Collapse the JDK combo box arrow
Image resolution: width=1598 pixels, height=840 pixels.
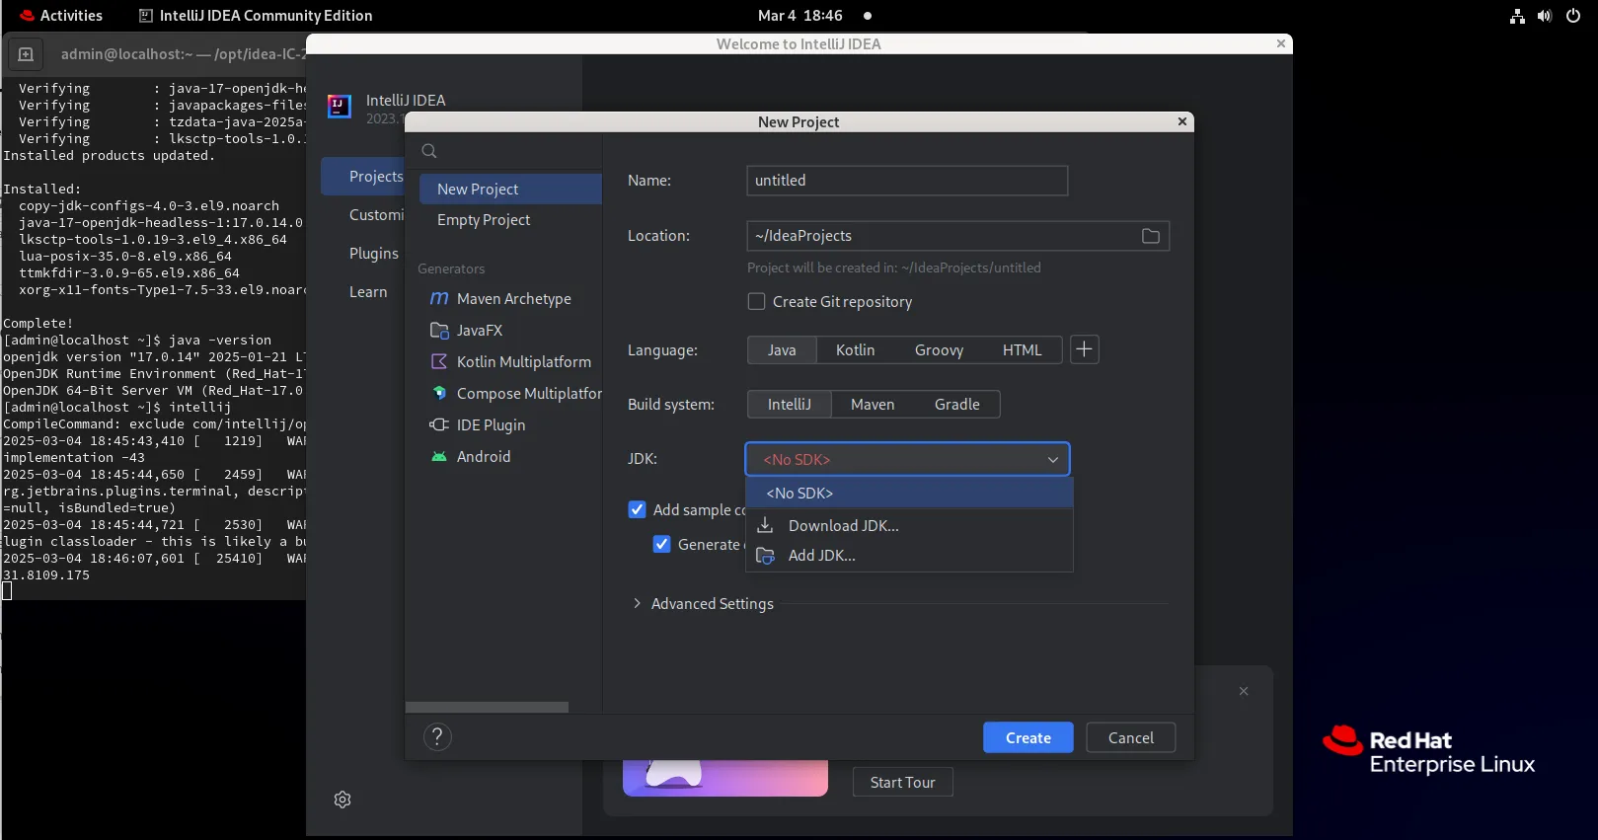[1053, 460]
